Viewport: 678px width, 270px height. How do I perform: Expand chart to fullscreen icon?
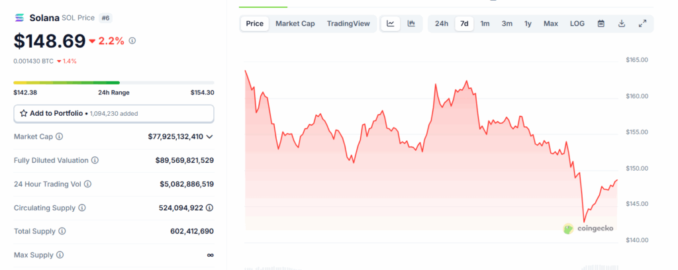tap(642, 24)
